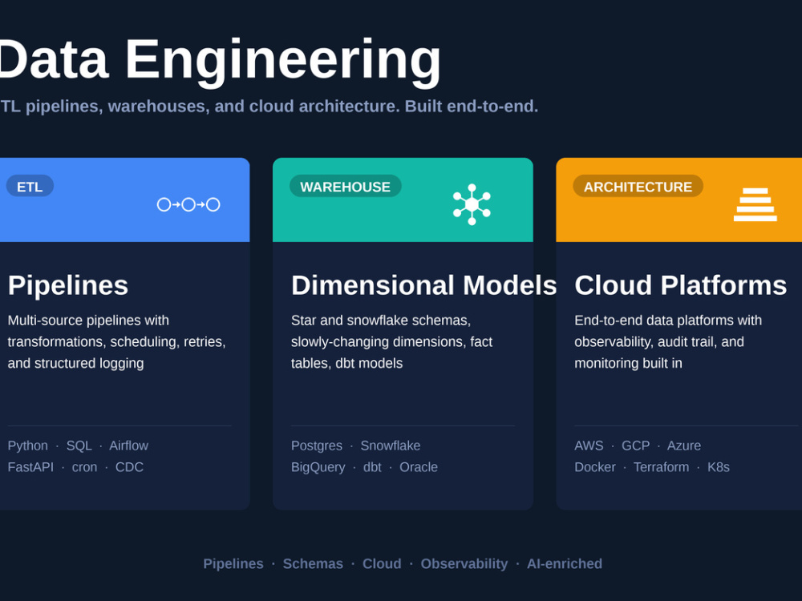Click Schemas in the footer line
This screenshot has width=802, height=601.
coord(313,563)
